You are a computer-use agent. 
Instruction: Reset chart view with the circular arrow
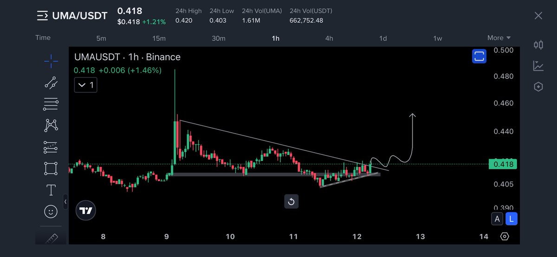(x=291, y=201)
